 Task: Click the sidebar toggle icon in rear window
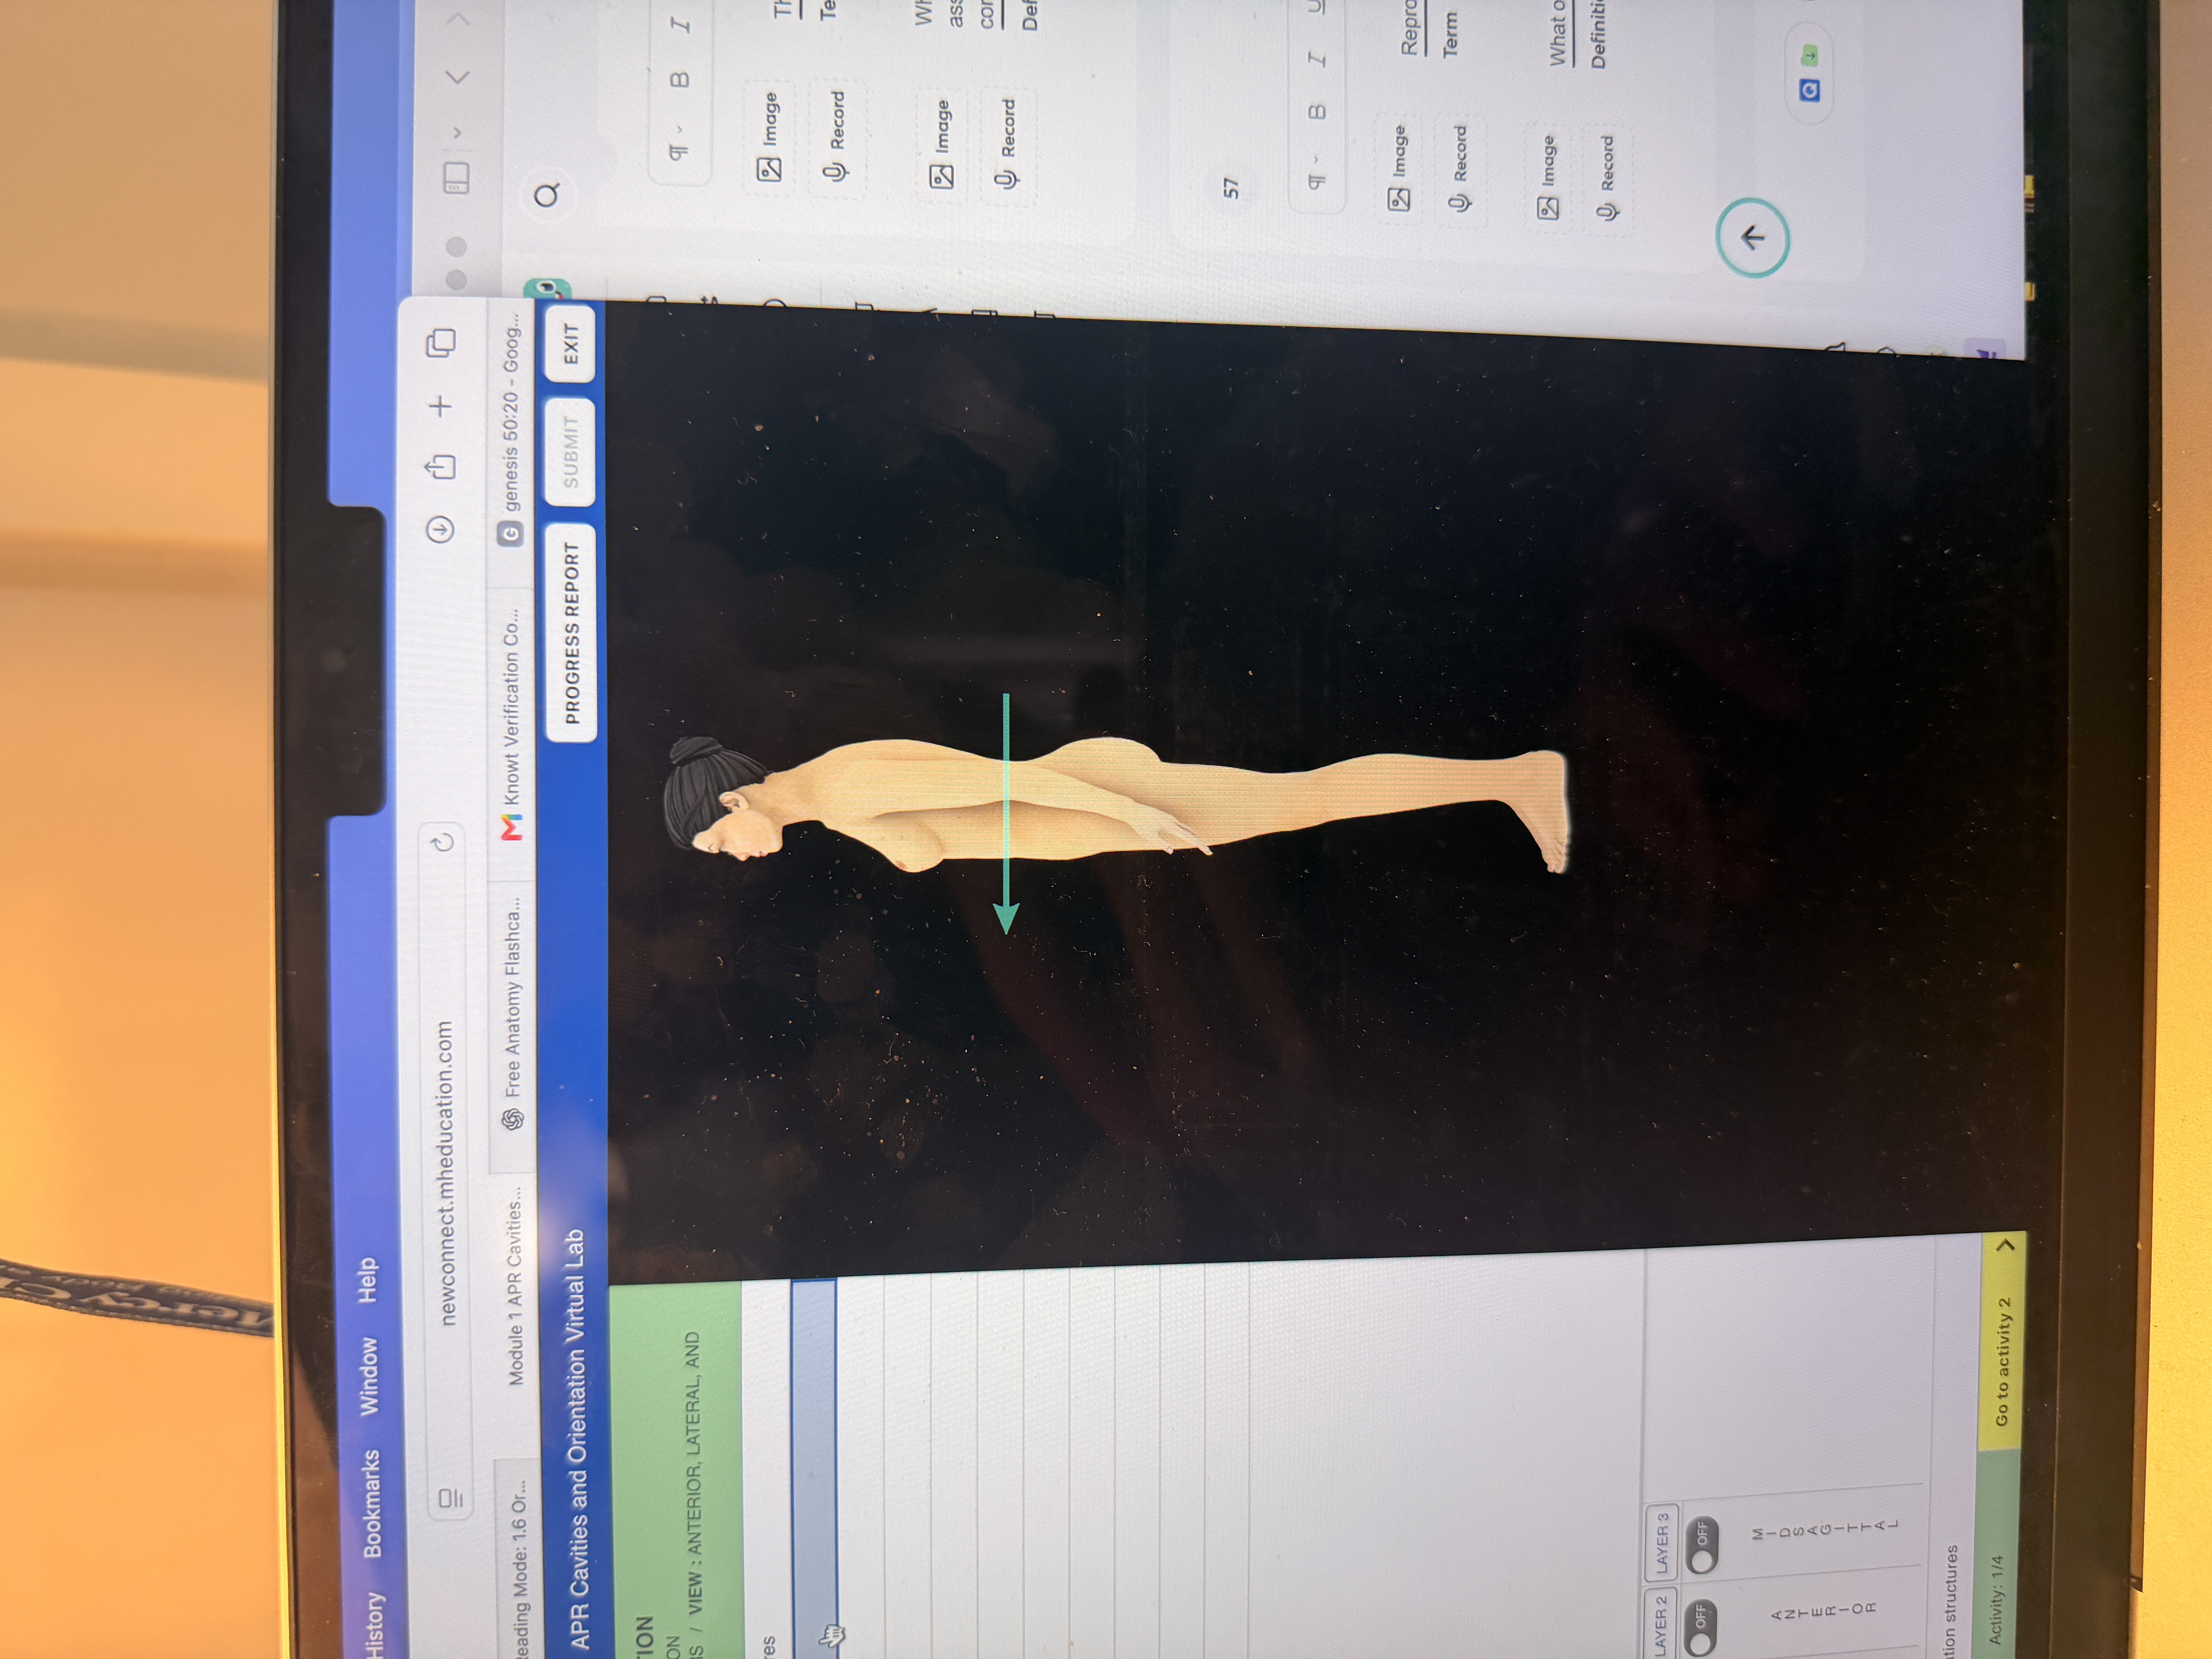pyautogui.click(x=456, y=178)
